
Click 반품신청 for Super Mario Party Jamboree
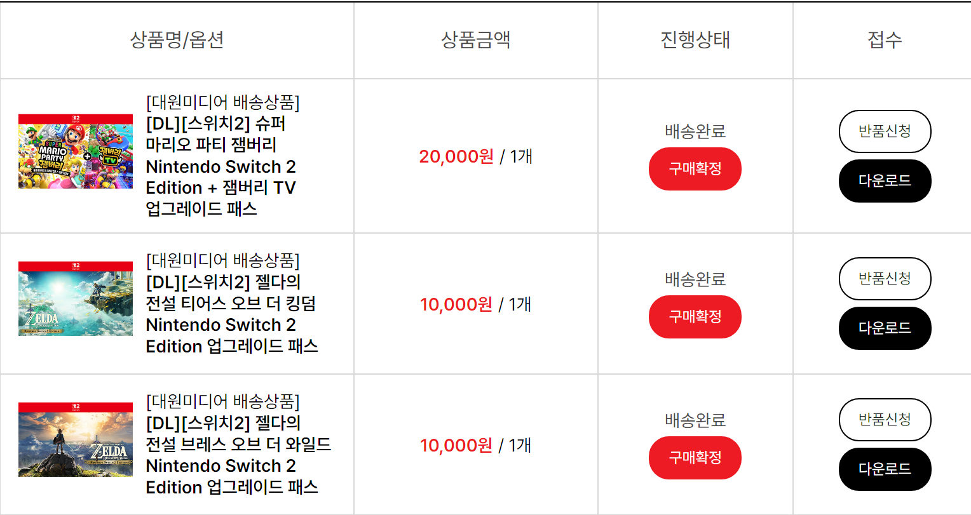[x=885, y=131]
